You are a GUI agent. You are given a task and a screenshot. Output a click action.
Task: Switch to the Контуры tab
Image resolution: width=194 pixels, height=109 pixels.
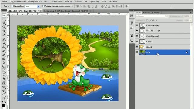click(x=156, y=13)
